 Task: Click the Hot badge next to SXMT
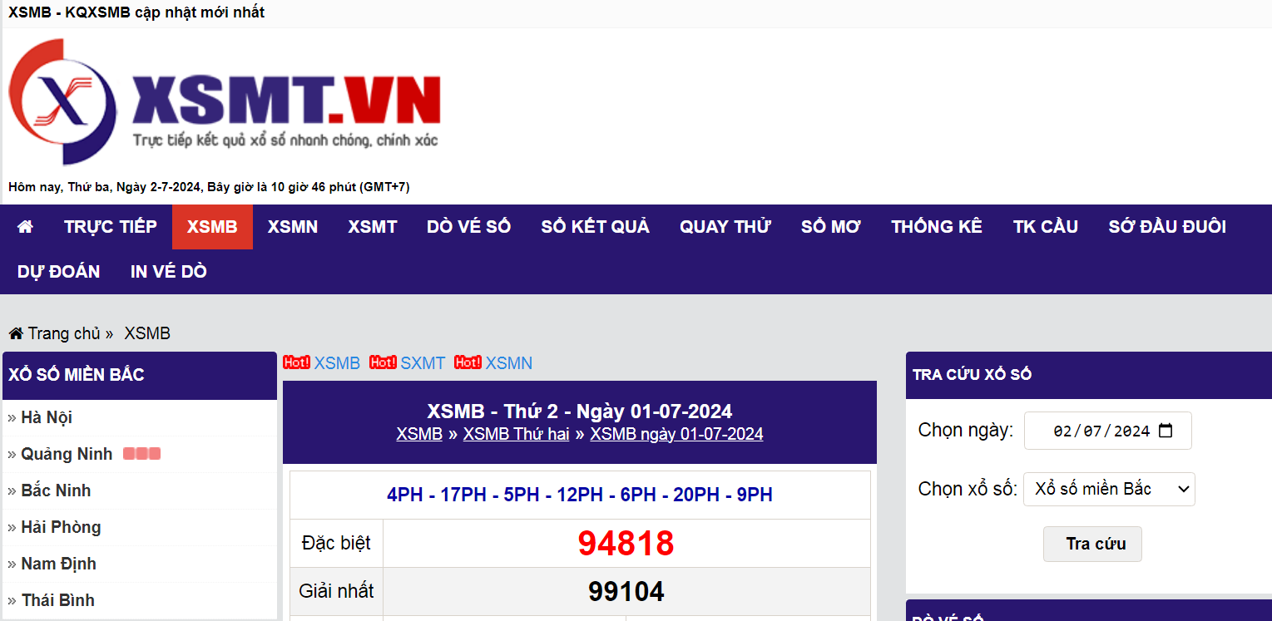383,362
